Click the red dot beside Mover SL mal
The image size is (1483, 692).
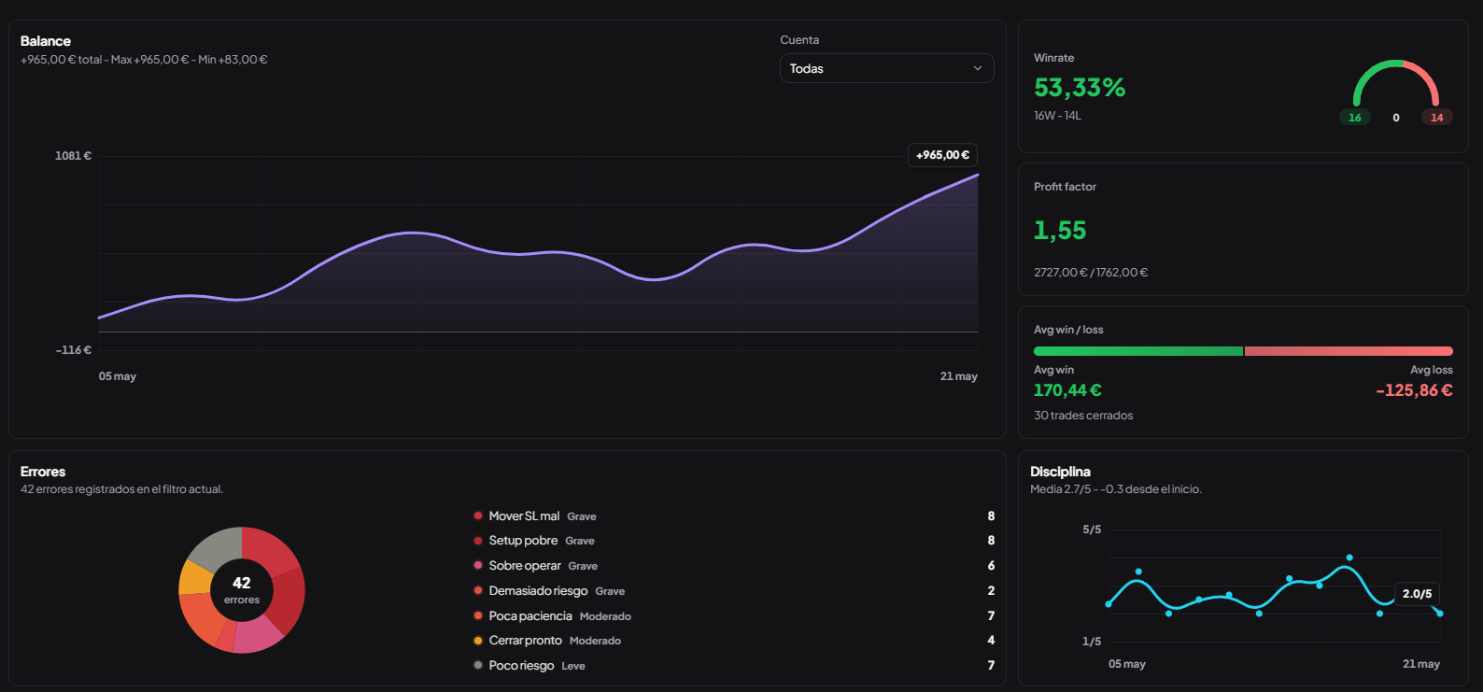pos(478,515)
